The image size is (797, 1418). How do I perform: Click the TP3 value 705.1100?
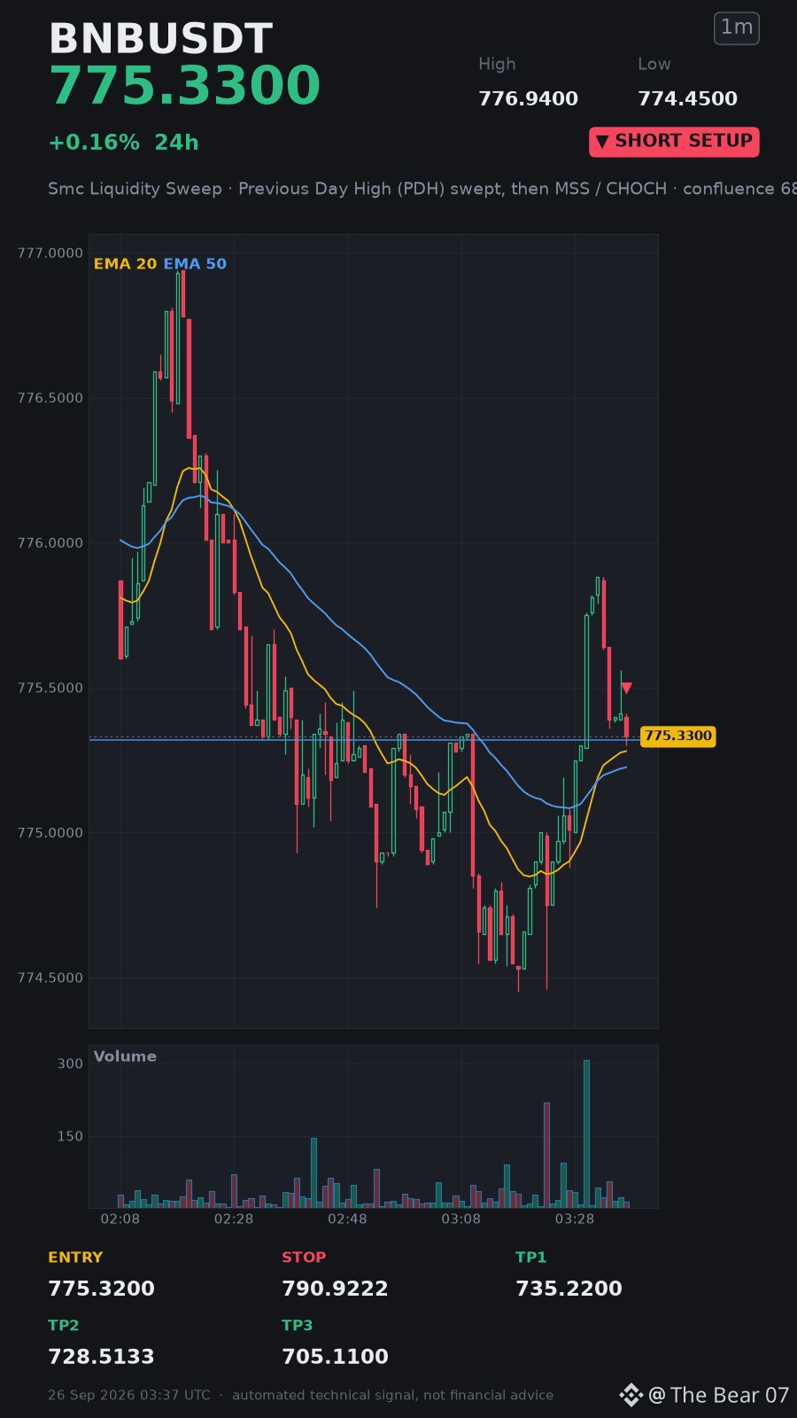point(335,1357)
